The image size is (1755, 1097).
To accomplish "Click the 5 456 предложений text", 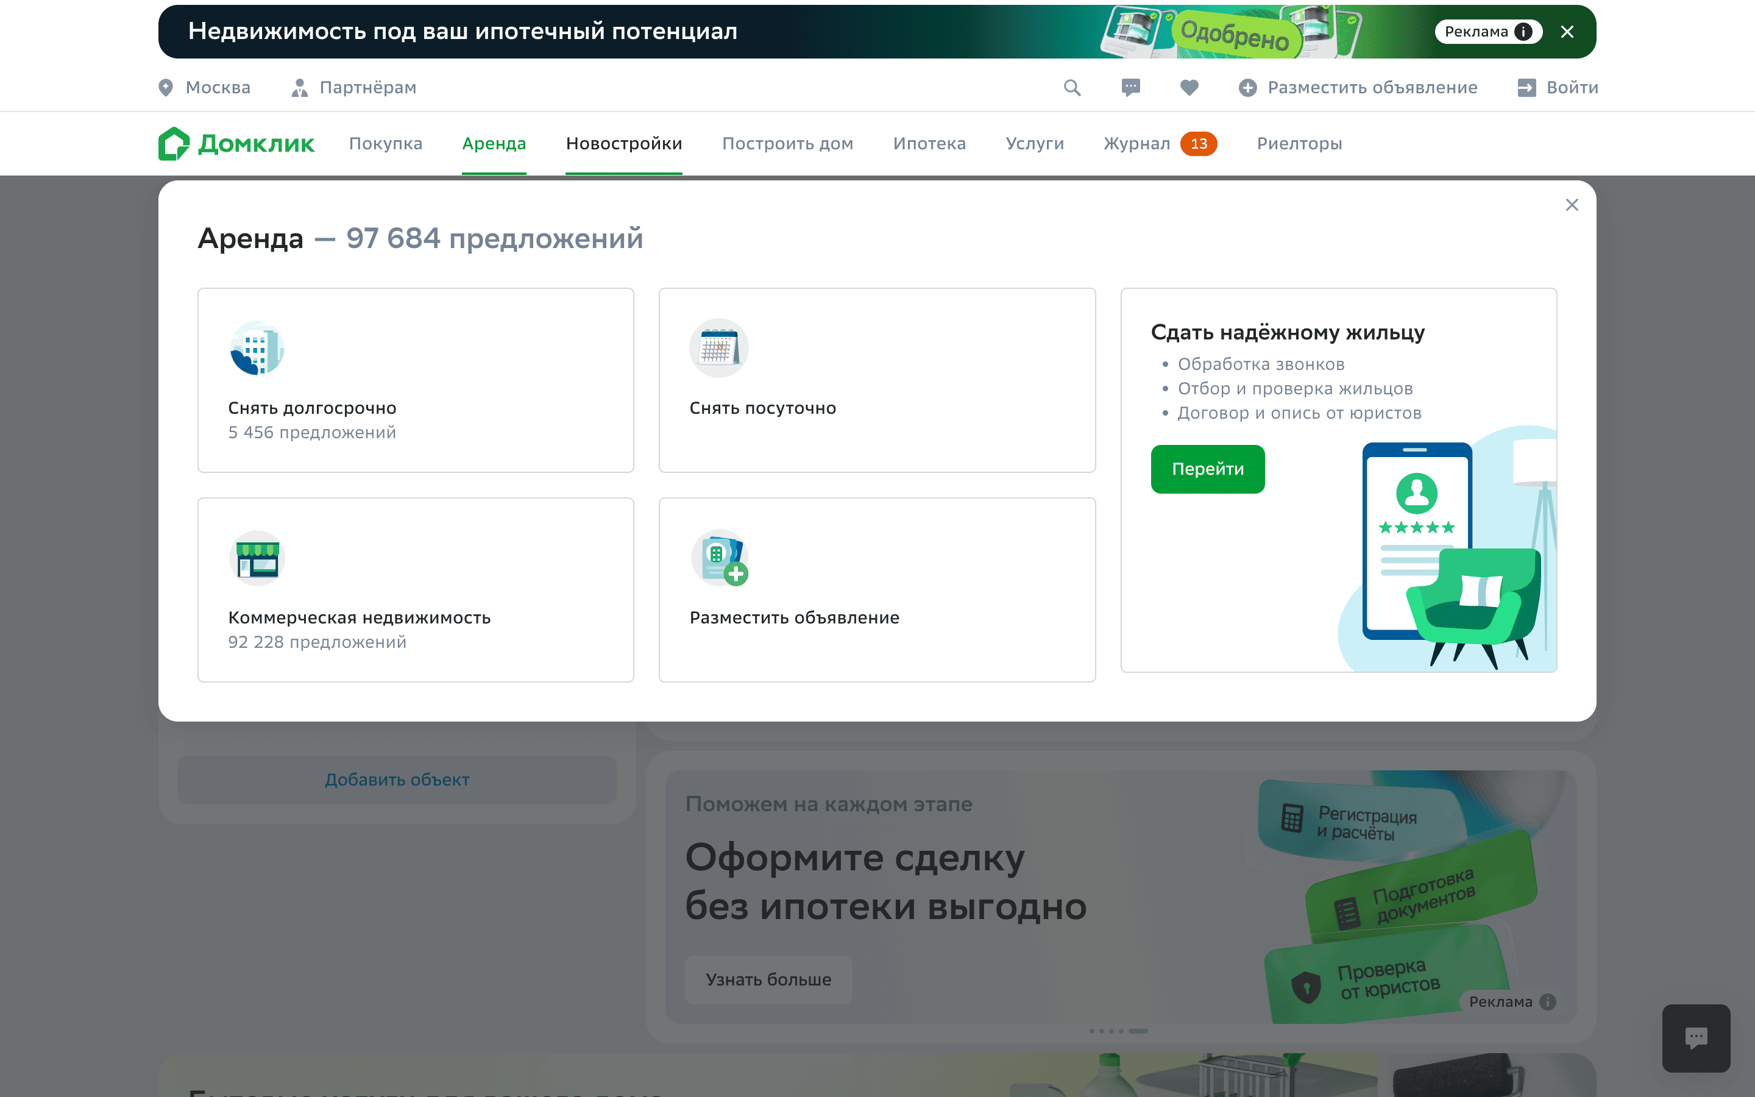I will click(312, 433).
